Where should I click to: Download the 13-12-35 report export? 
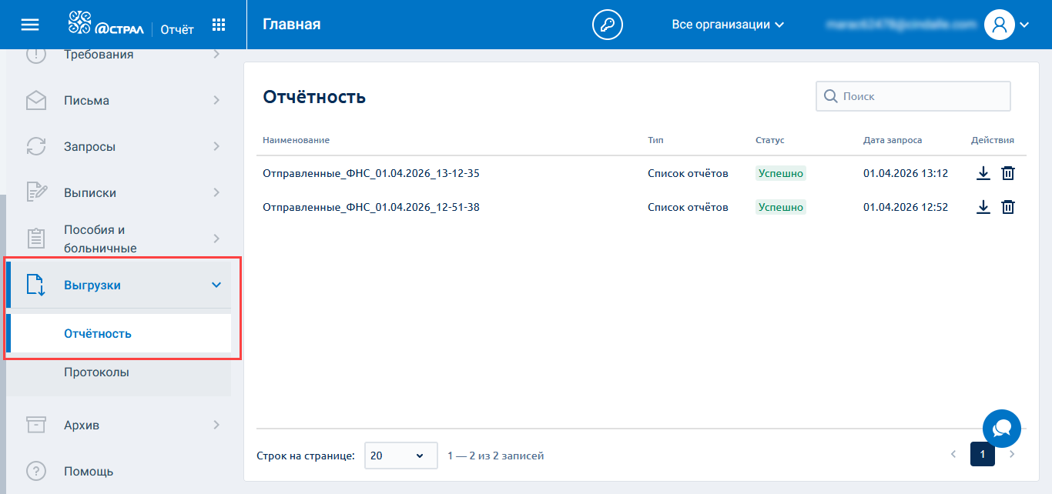point(983,173)
